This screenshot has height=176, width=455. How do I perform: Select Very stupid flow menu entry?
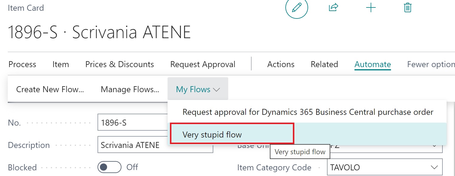point(212,135)
